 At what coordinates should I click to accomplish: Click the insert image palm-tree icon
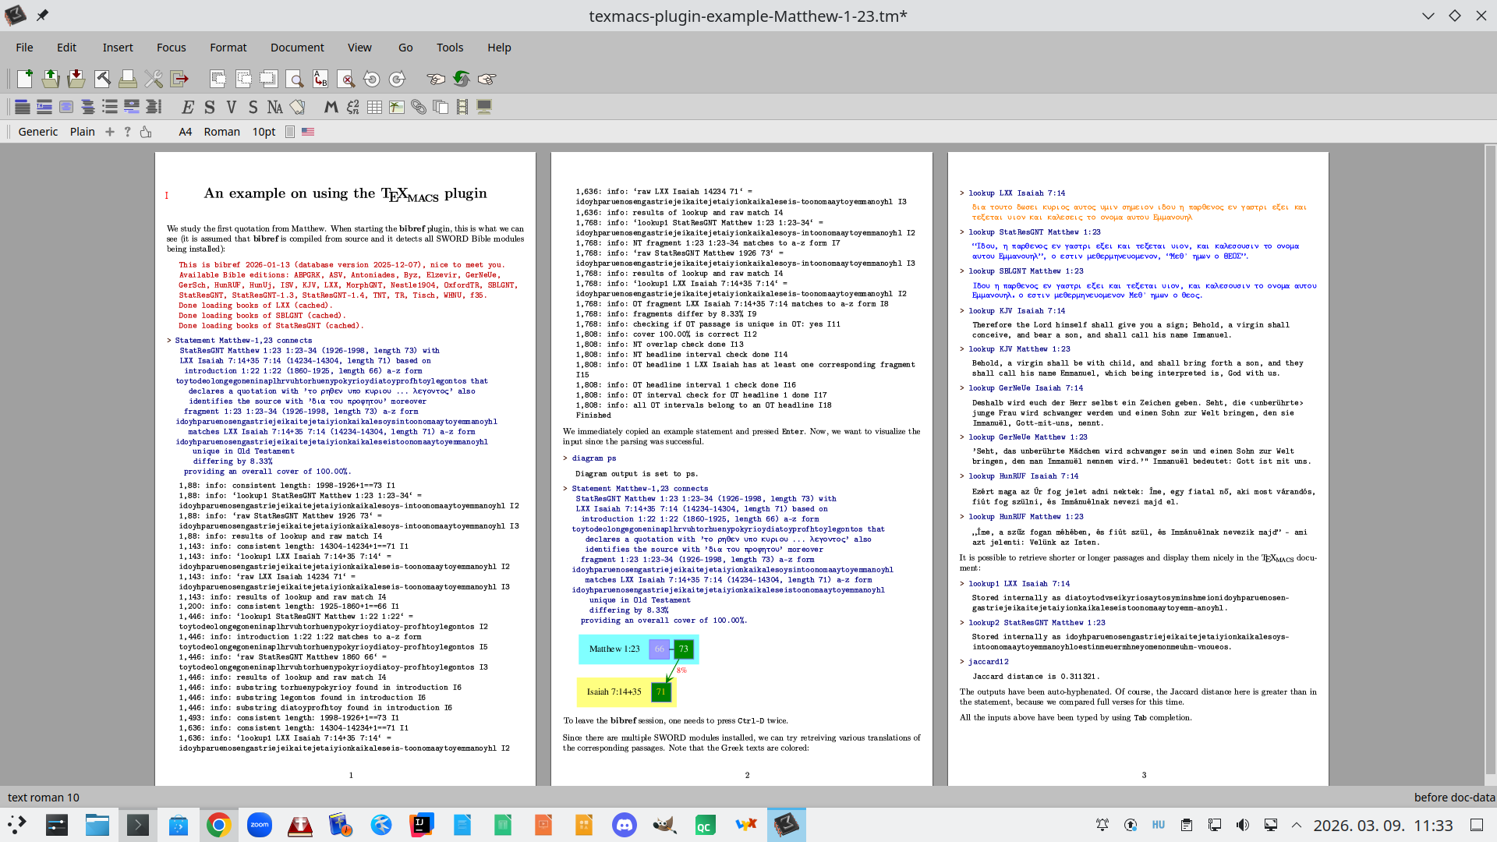pyautogui.click(x=397, y=107)
